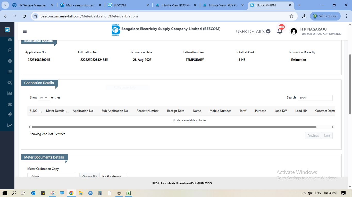Open the Meter Calibration Copy select dropdown
The height and width of the screenshot is (197, 352).
pyautogui.click(x=51, y=176)
